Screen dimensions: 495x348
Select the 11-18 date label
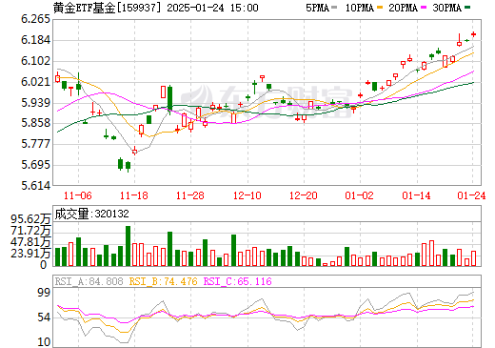point(134,195)
